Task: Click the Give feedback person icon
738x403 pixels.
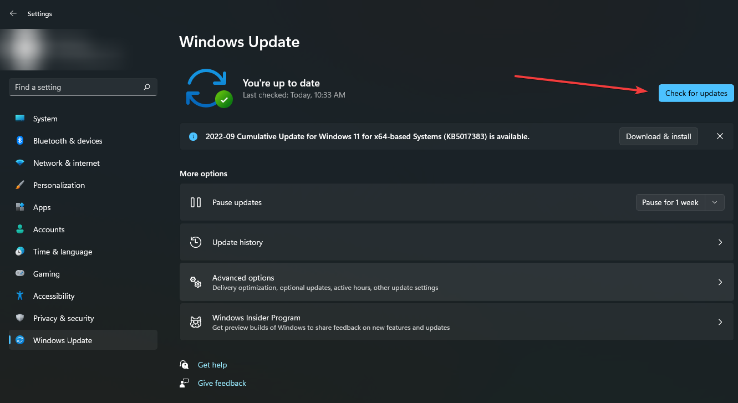Action: click(x=185, y=383)
